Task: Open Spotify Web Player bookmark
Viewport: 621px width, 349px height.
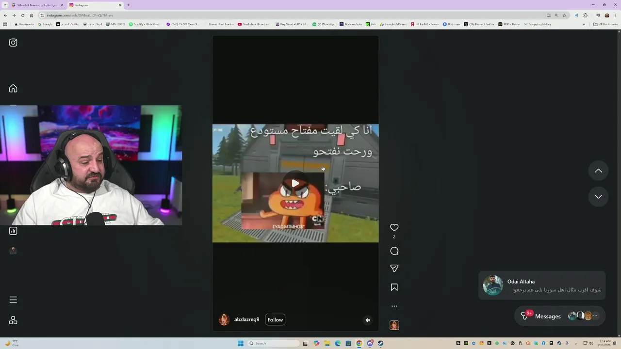Action: (x=145, y=24)
